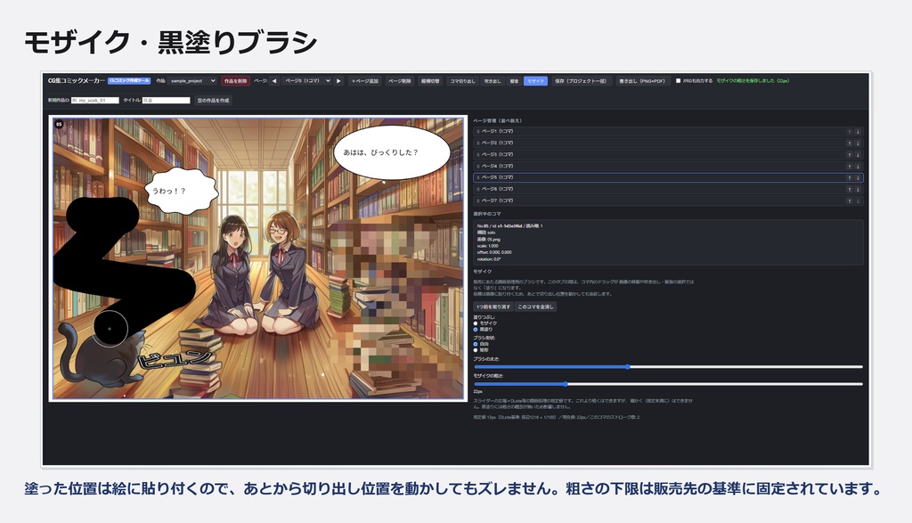Click 書き出し（PNG+PDF） button
This screenshot has height=523, width=912.
[642, 81]
